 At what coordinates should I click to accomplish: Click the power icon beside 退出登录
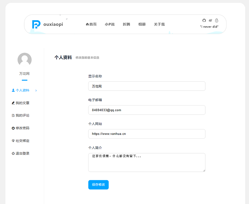coord(13,154)
